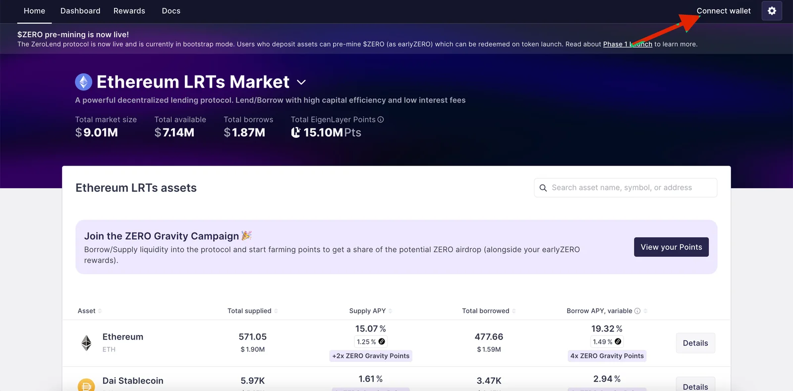Open the settings gear icon

coord(772,11)
